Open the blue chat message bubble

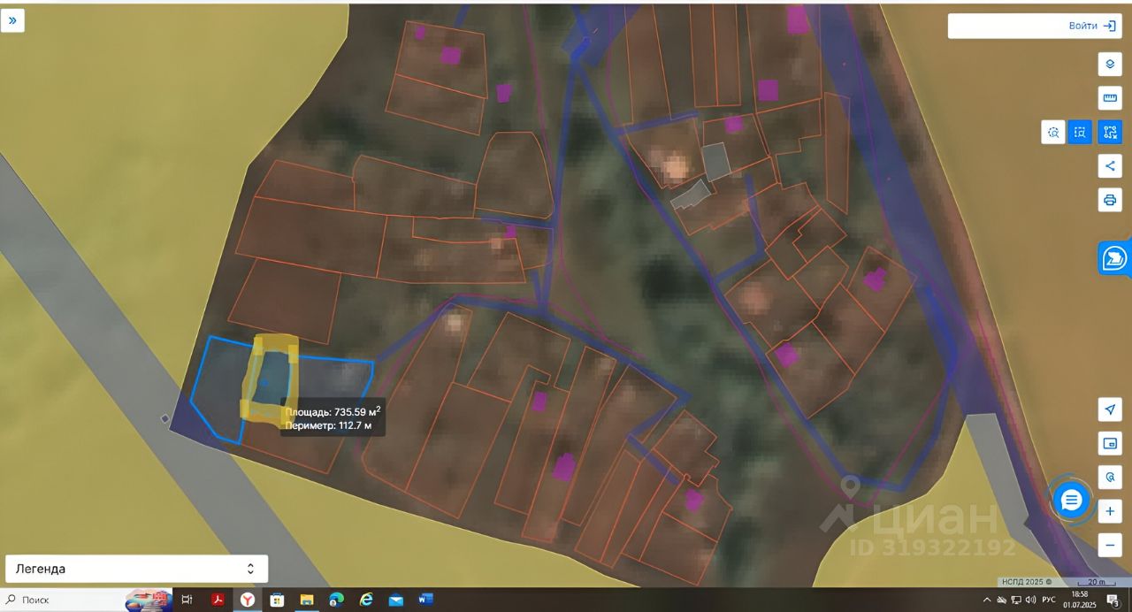pos(1072,501)
